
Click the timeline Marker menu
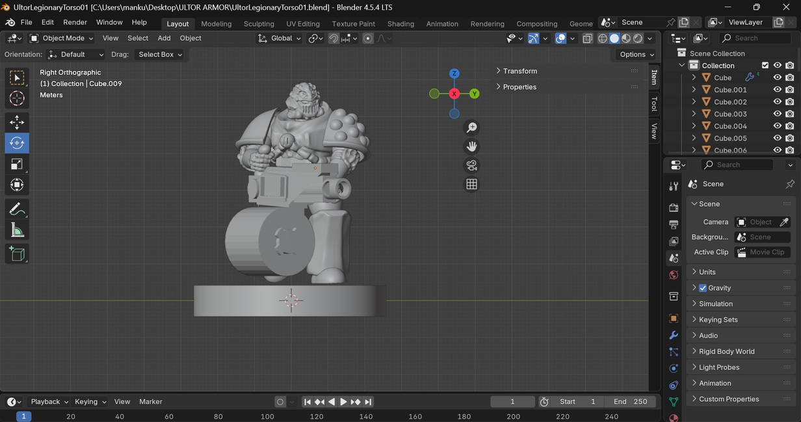click(151, 402)
